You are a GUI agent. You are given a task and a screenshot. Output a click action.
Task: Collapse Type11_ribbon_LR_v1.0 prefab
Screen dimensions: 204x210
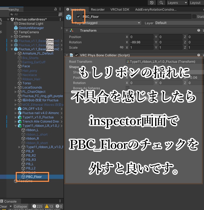[x=15, y=126]
